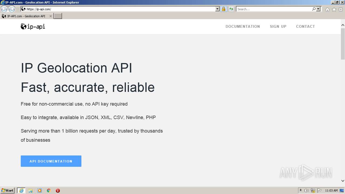Image resolution: width=345 pixels, height=194 pixels.
Task: Click the security lock icon
Action: (223, 9)
